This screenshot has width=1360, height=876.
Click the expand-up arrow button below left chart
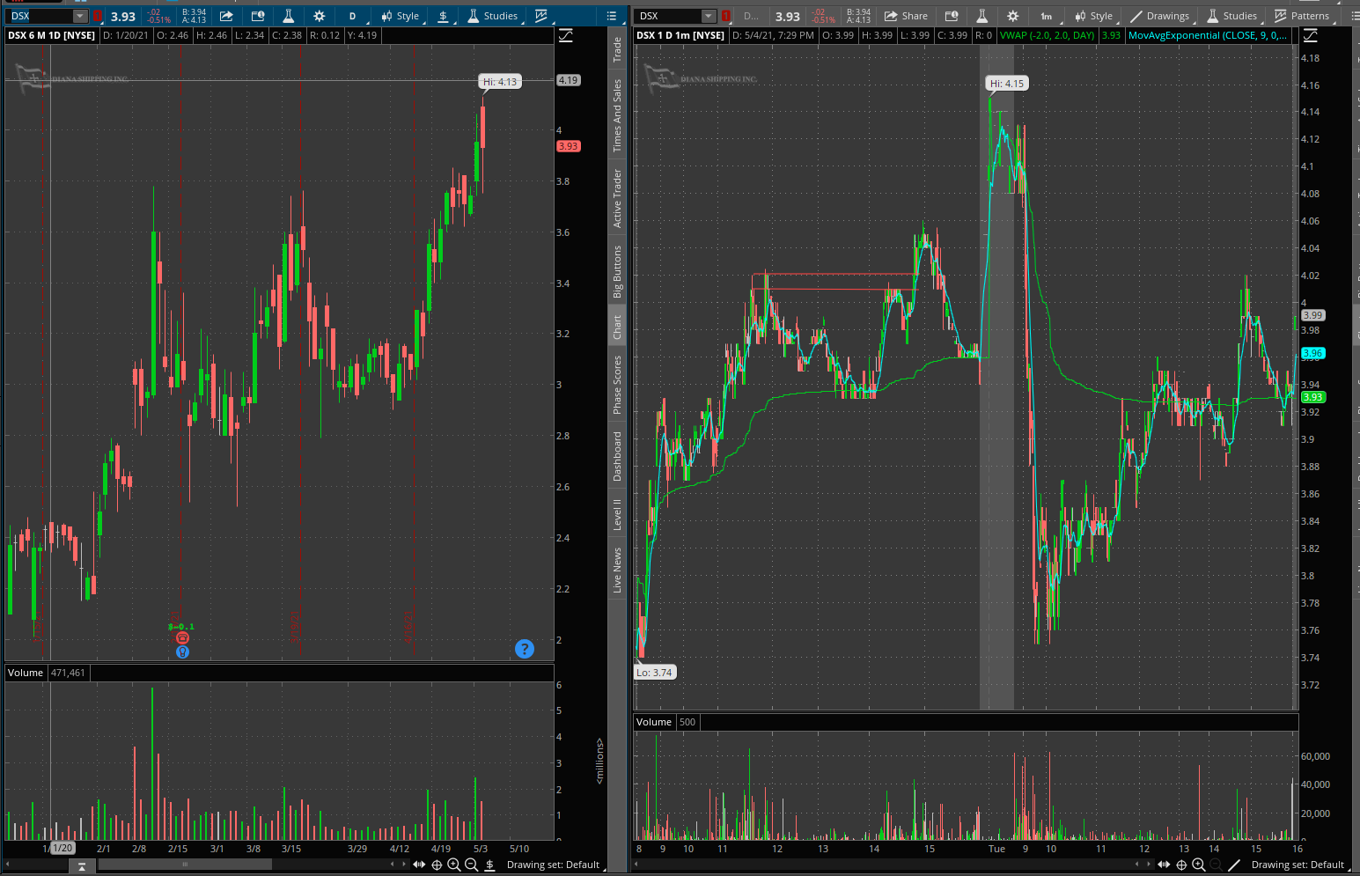pos(82,866)
